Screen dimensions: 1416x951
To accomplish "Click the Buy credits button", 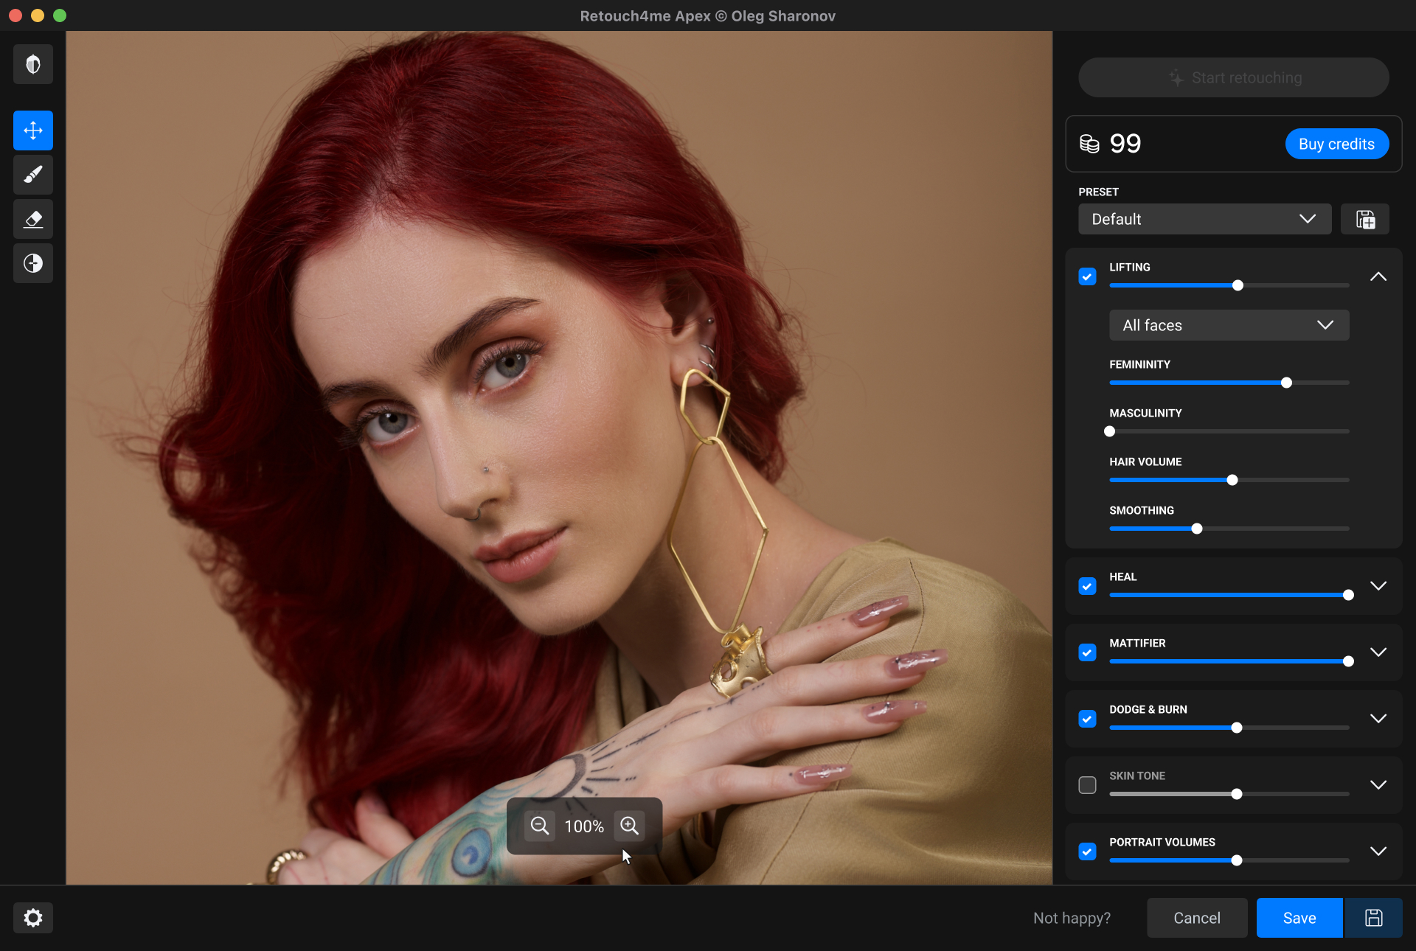I will pos(1336,144).
